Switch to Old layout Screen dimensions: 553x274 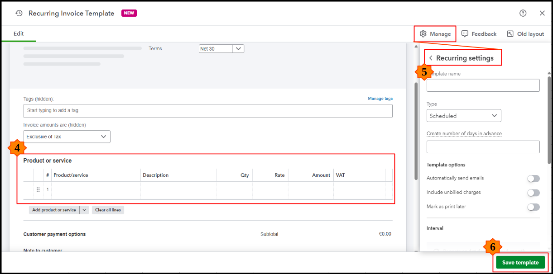pos(525,34)
